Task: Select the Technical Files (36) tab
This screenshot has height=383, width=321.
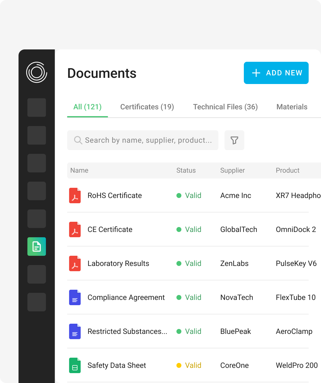Action: 225,107
